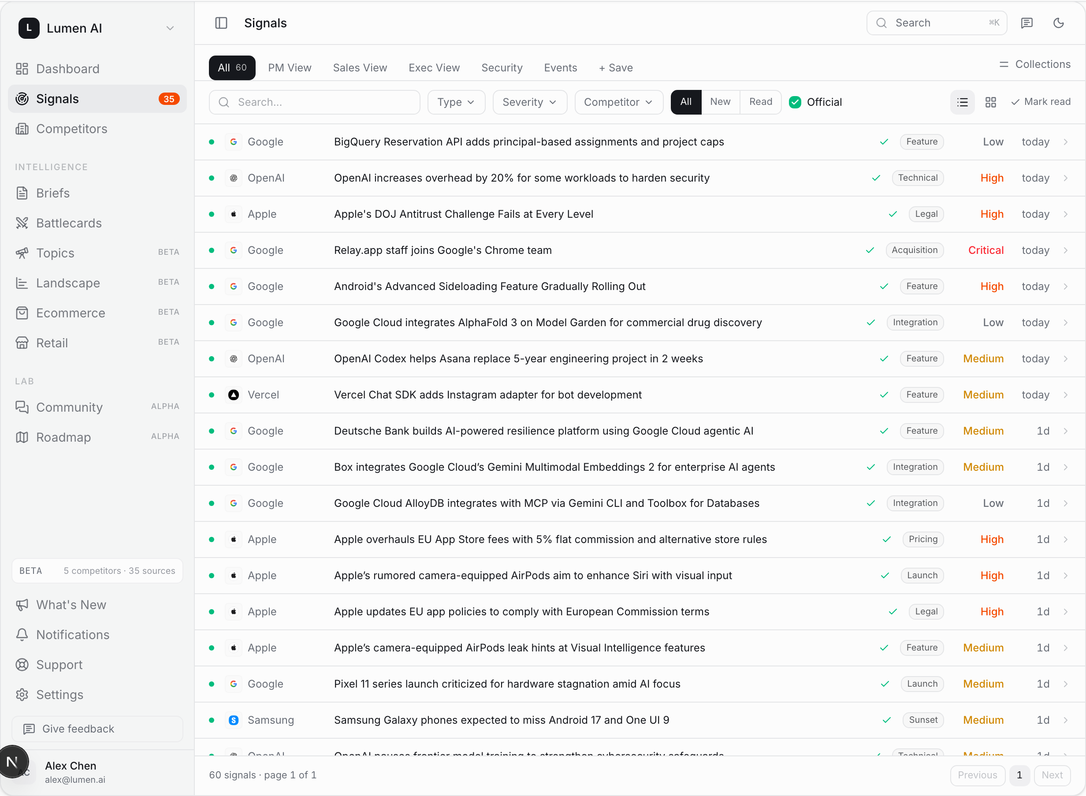Click the Vercel logo icon in signal row
Viewport: 1086px width, 796px height.
[234, 394]
